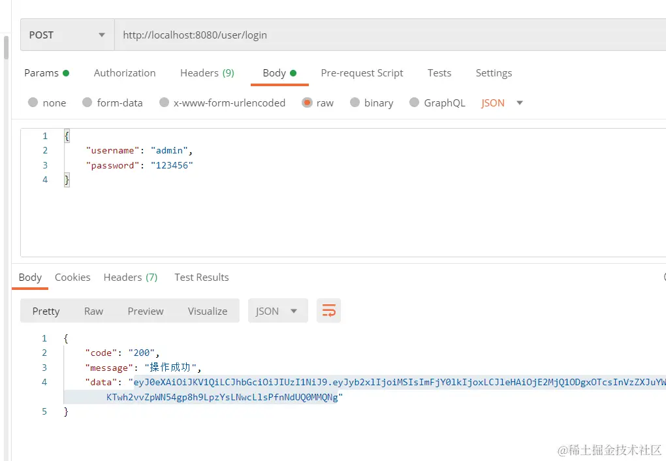Click the left sidebar scrollbar

[6, 47]
